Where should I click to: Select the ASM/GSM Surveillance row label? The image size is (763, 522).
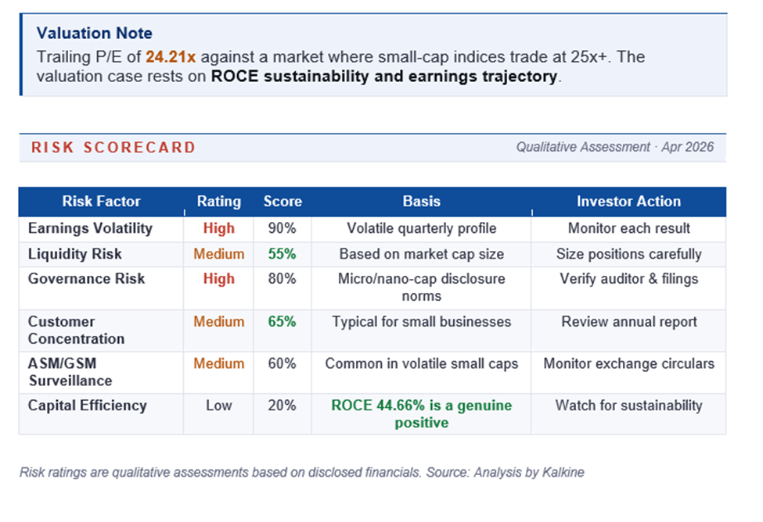click(70, 372)
